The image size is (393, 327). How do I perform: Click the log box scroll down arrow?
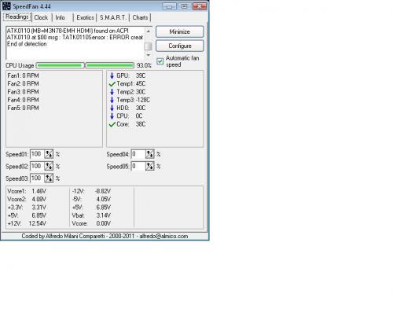(149, 55)
